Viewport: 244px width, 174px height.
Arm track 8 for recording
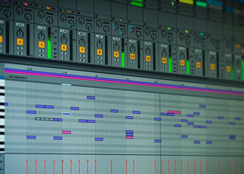(x=99, y=63)
